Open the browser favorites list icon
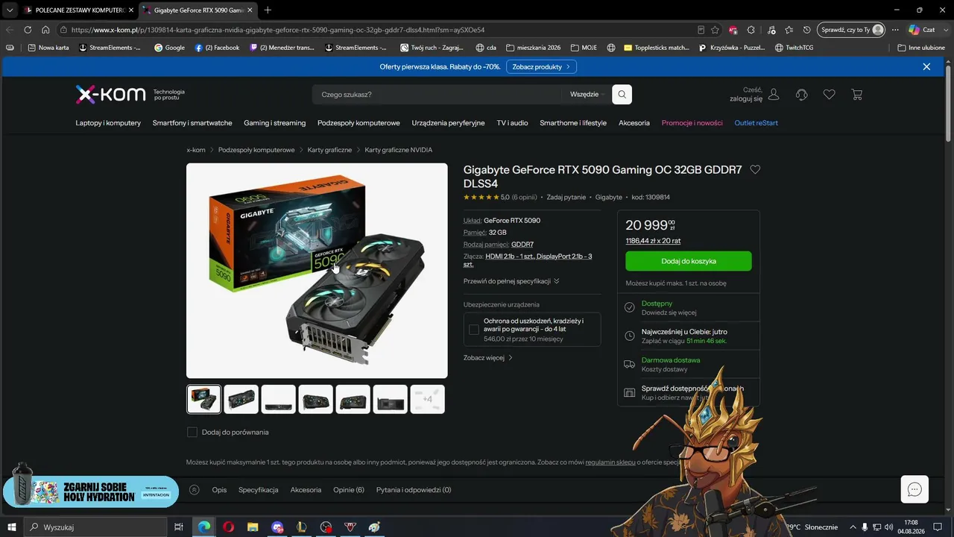This screenshot has width=954, height=537. pyautogui.click(x=789, y=30)
